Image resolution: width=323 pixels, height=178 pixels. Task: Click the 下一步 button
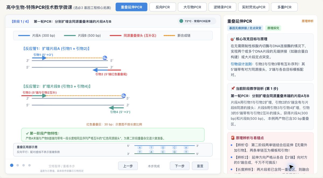click(180, 166)
